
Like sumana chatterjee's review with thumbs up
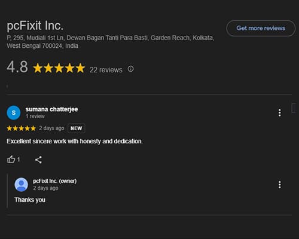tap(11, 160)
